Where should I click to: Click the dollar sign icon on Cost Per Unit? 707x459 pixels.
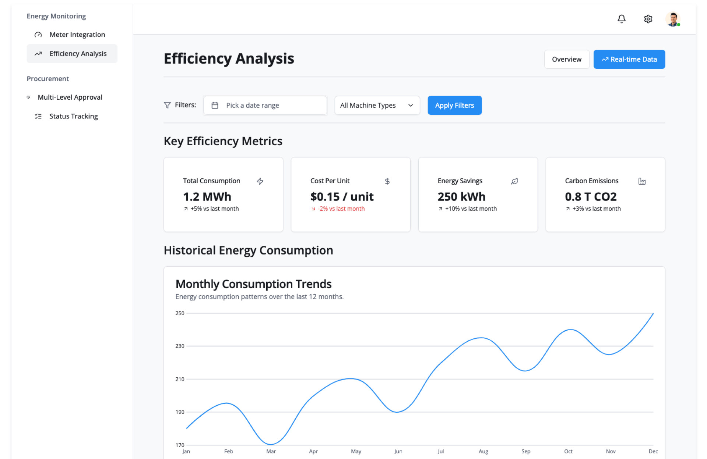(387, 181)
